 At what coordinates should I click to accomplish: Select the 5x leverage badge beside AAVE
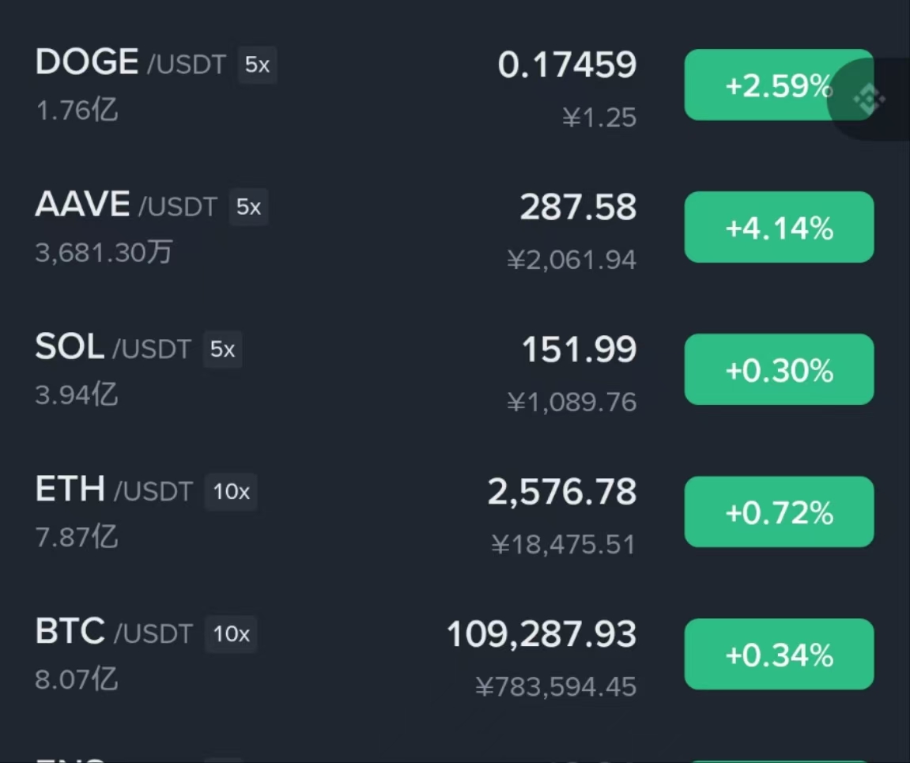[248, 206]
